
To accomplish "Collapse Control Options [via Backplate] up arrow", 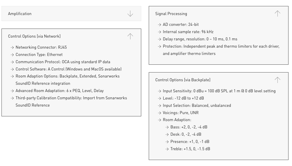I will click(x=277, y=80).
